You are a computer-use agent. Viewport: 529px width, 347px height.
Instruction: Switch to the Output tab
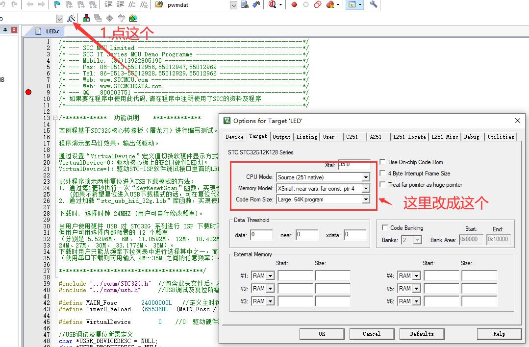[x=281, y=137]
